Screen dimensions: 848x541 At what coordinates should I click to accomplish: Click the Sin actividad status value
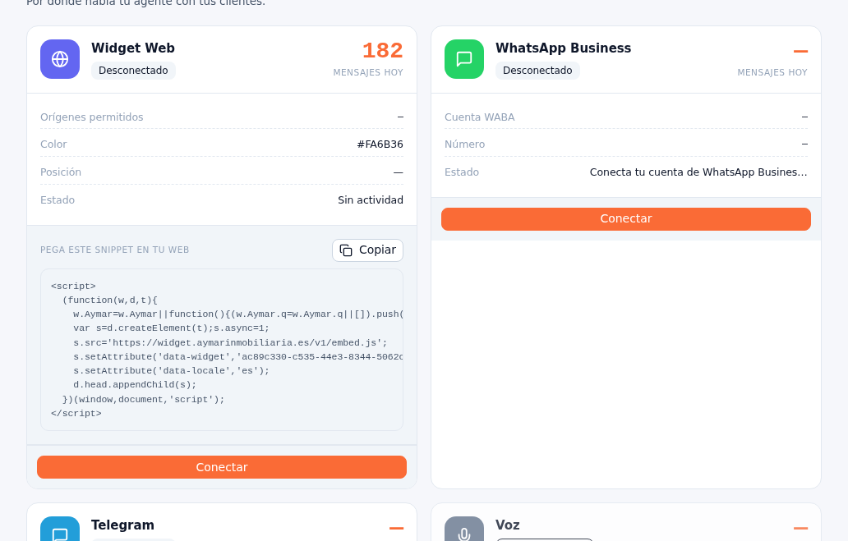point(371,200)
